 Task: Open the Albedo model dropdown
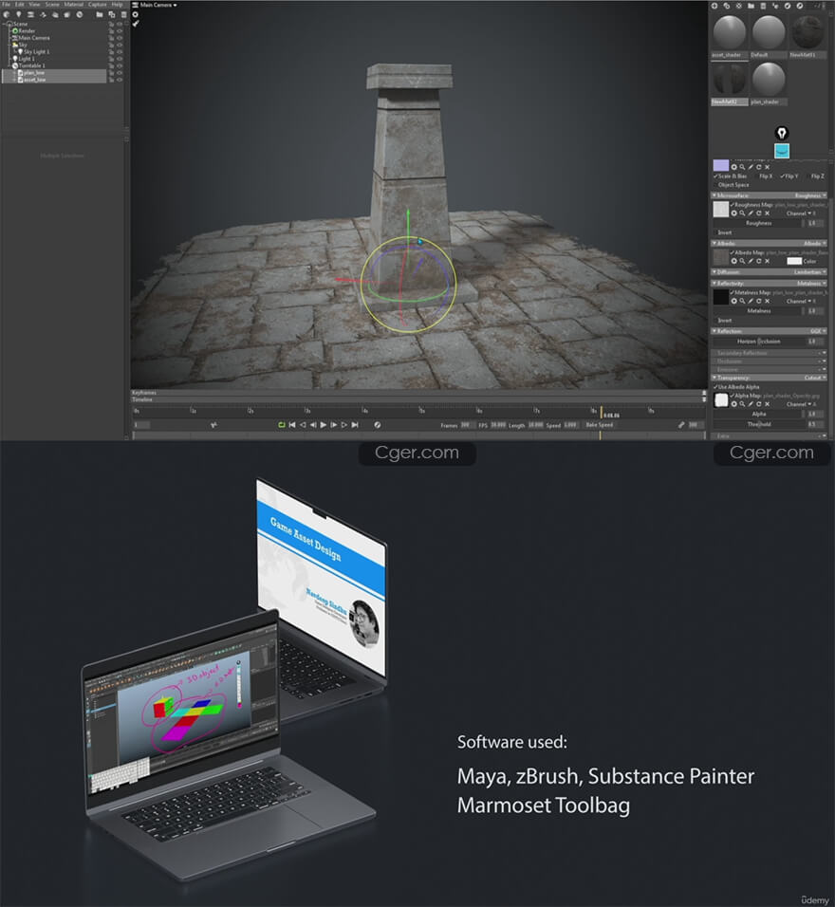tap(815, 244)
